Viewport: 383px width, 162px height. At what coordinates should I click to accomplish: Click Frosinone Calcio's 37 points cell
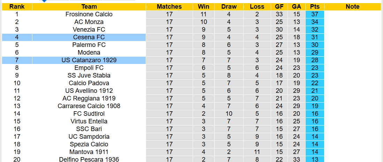(315, 14)
